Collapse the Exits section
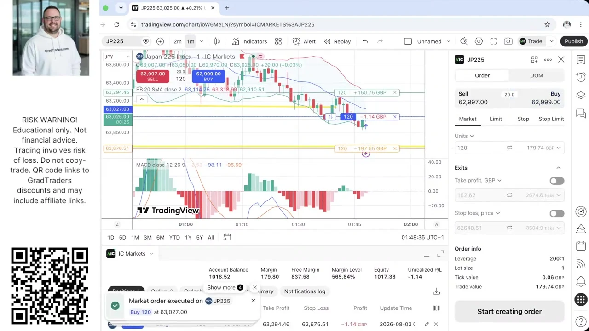Image resolution: width=589 pixels, height=331 pixels. (559, 168)
